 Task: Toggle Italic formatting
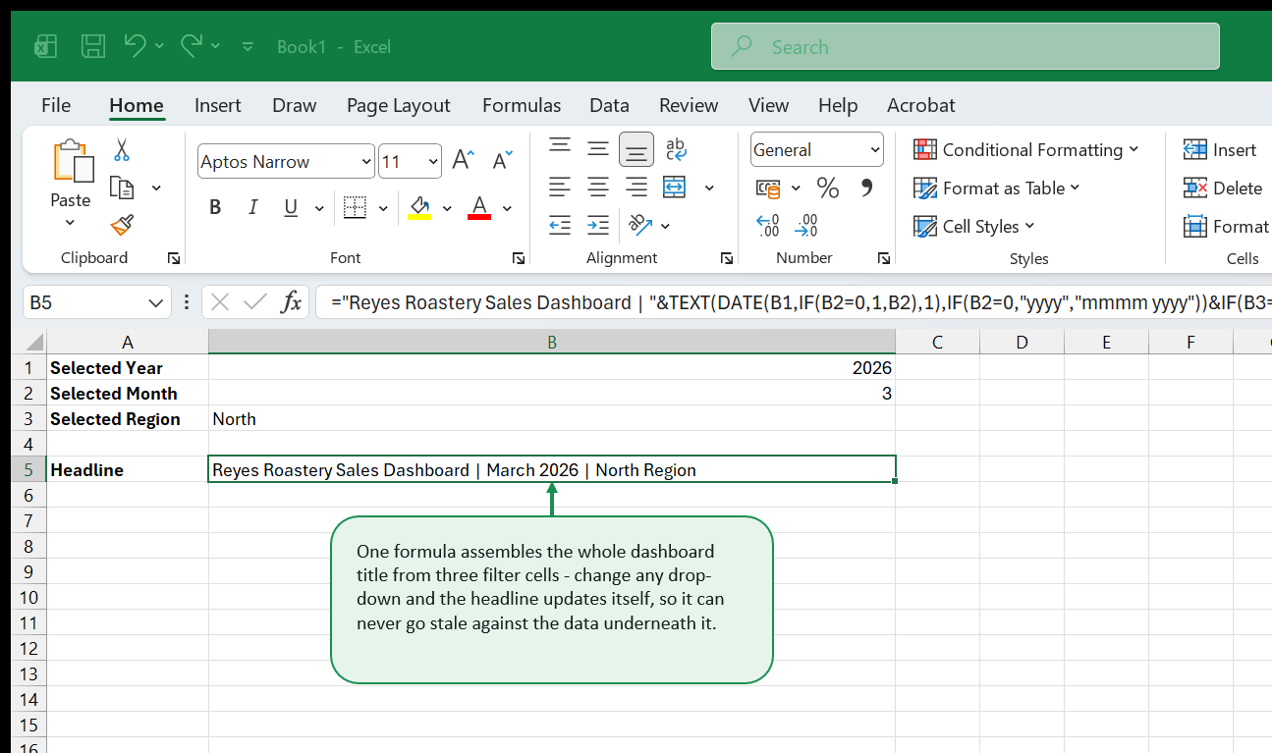252,207
